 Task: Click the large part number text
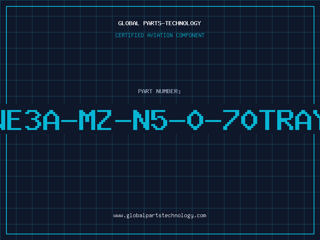click(x=160, y=120)
